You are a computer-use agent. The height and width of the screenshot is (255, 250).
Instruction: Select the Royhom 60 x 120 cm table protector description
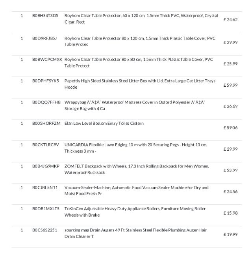141,19
